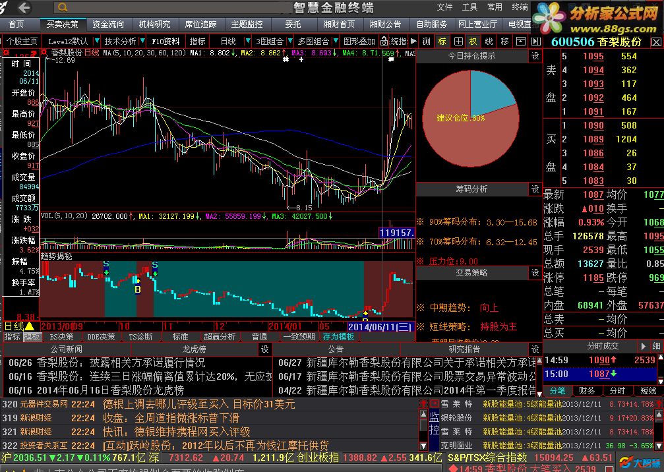Switch to the 机构研究 tab
This screenshot has height=472, width=664.
[154, 24]
